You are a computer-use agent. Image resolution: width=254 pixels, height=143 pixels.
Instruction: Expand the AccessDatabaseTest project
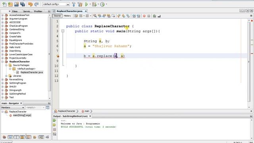coord(2,15)
